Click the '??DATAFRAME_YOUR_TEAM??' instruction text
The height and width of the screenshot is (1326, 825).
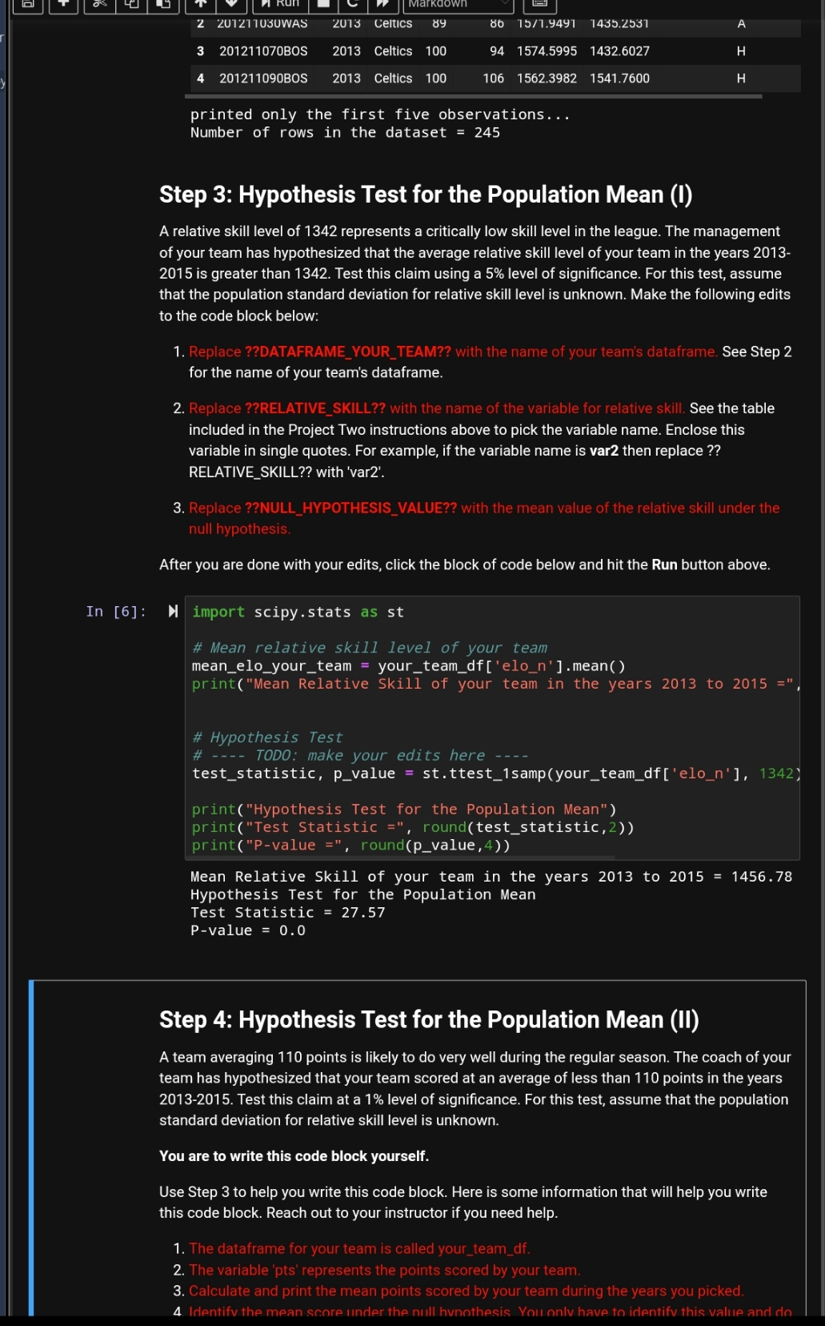coord(347,352)
